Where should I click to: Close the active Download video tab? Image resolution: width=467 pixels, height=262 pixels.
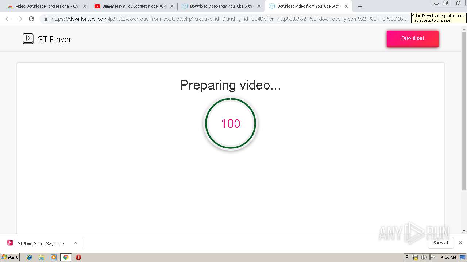(x=346, y=6)
